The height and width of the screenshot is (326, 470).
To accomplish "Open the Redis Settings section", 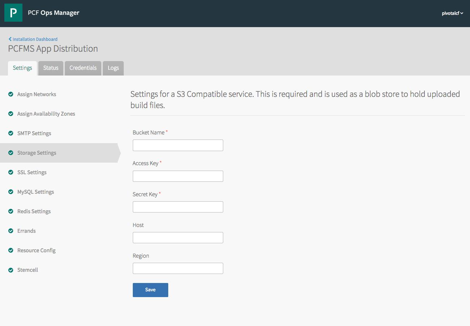I will pyautogui.click(x=34, y=211).
